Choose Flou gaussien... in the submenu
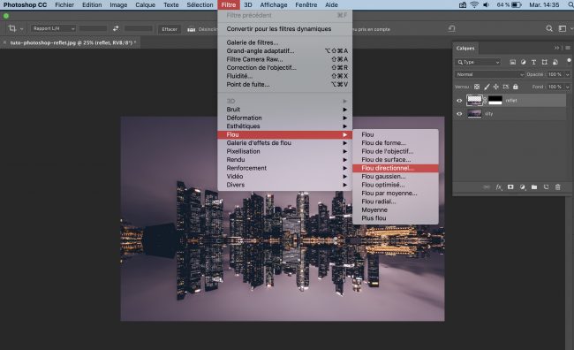This screenshot has width=574, height=350. [x=396, y=176]
